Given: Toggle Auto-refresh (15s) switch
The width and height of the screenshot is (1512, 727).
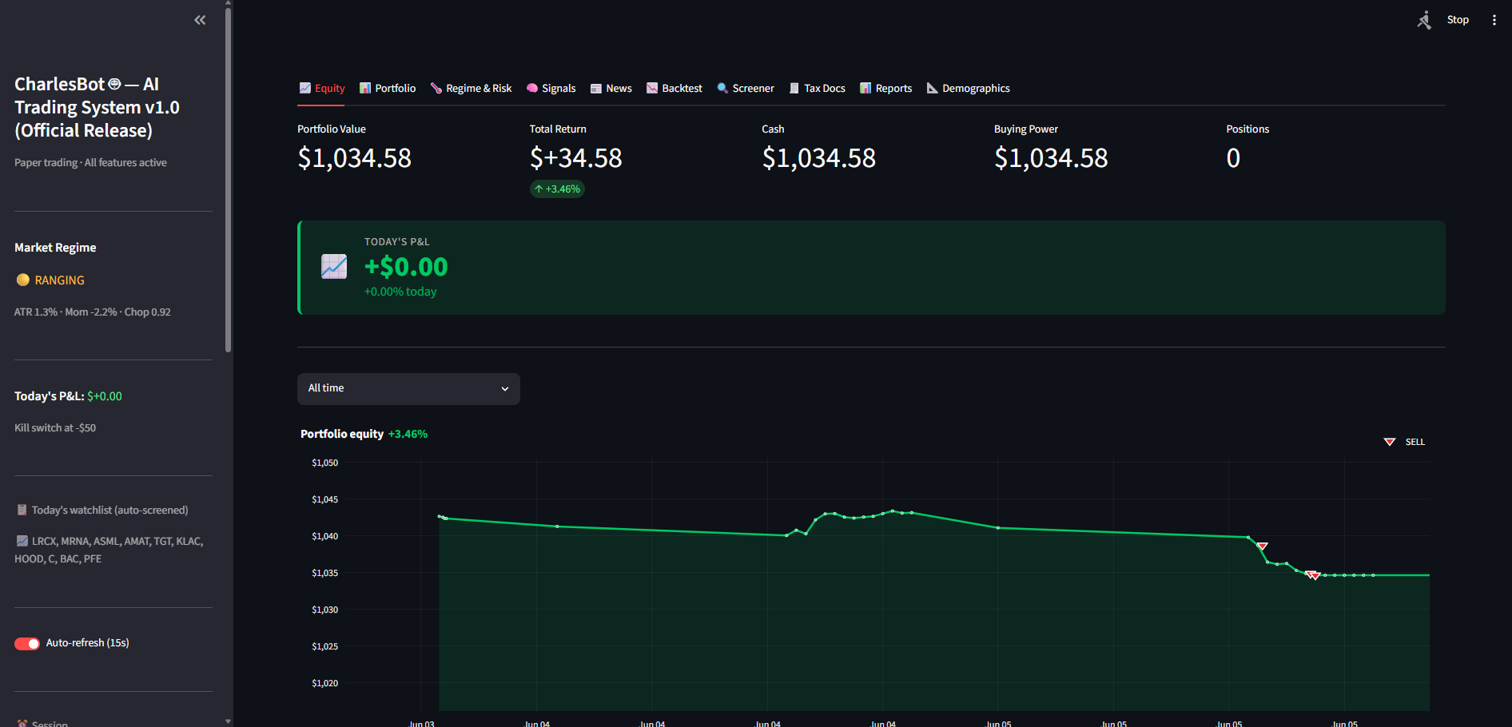Looking at the screenshot, I should (x=27, y=643).
